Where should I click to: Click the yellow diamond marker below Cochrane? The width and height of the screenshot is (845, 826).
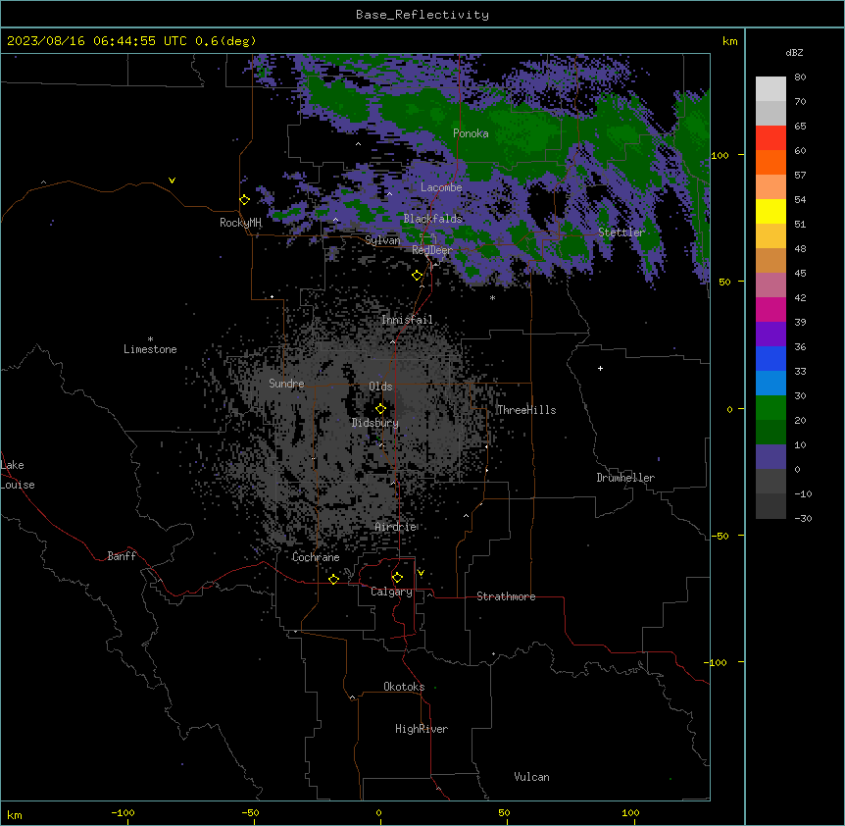333,579
